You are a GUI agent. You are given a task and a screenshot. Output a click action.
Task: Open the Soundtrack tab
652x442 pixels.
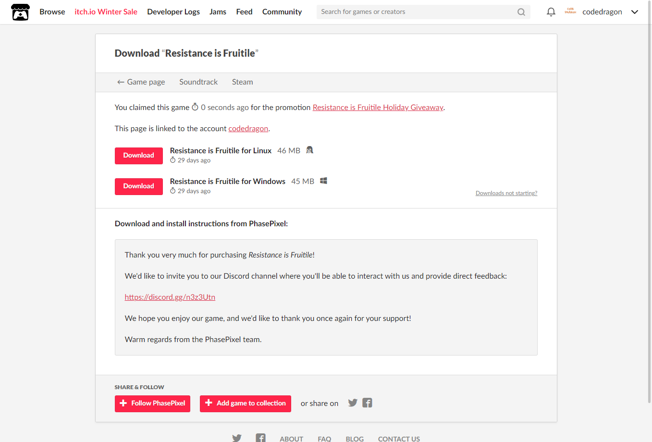[198, 82]
